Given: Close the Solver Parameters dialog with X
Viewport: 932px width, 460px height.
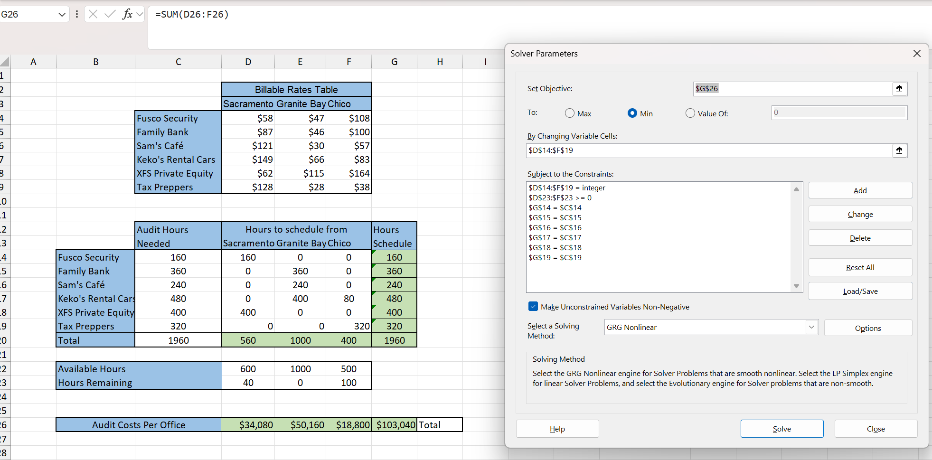Looking at the screenshot, I should tap(917, 54).
